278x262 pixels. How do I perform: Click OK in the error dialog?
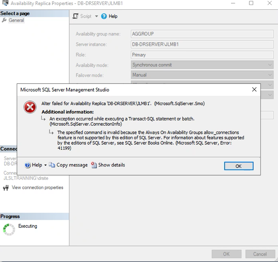pyautogui.click(x=239, y=166)
